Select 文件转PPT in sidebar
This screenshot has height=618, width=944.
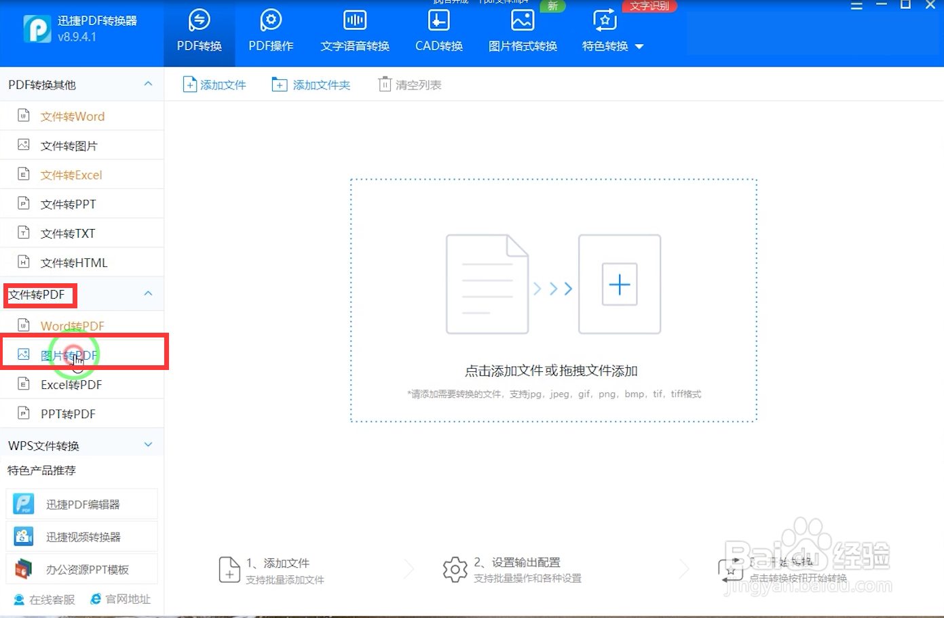pyautogui.click(x=81, y=204)
